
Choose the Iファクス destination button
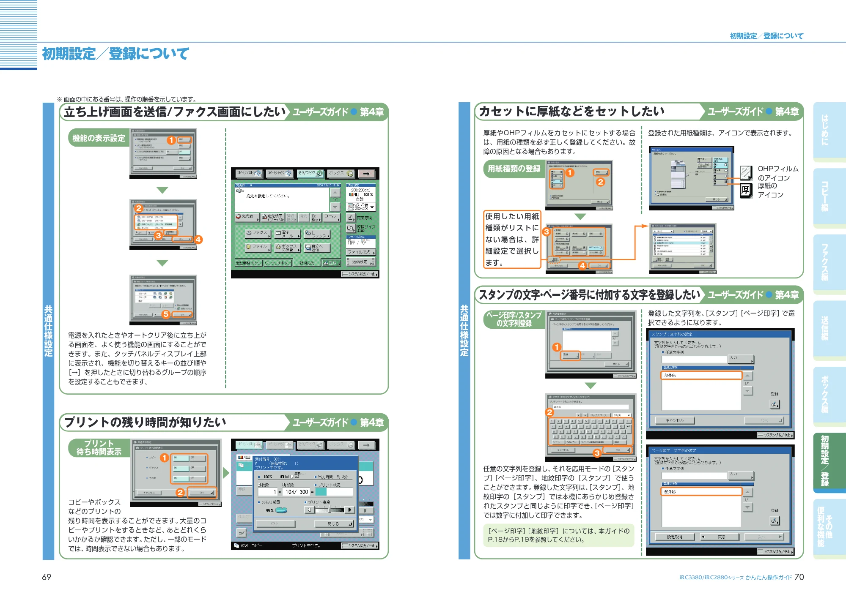(317, 233)
